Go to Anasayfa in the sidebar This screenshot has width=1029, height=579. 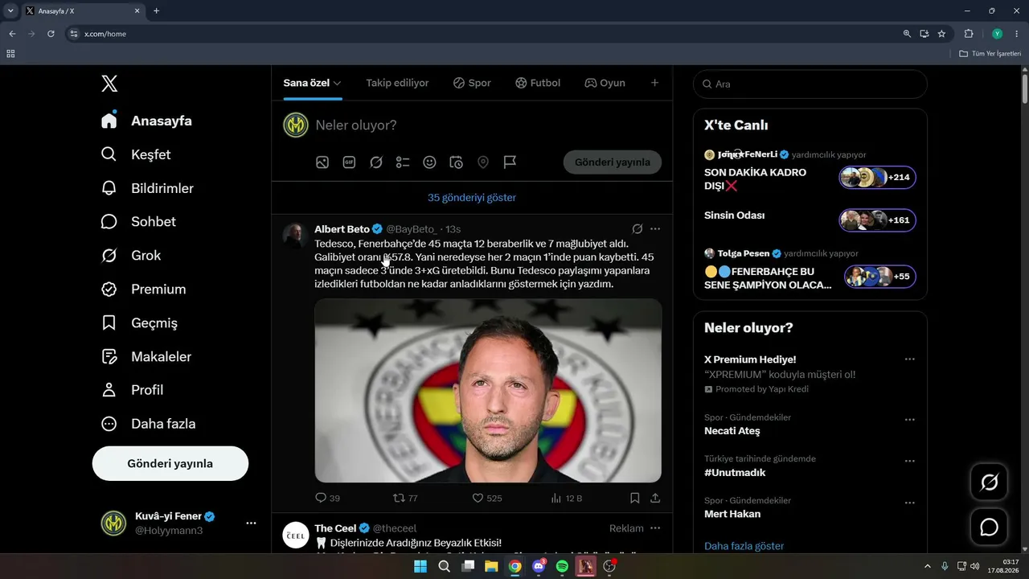pyautogui.click(x=146, y=121)
